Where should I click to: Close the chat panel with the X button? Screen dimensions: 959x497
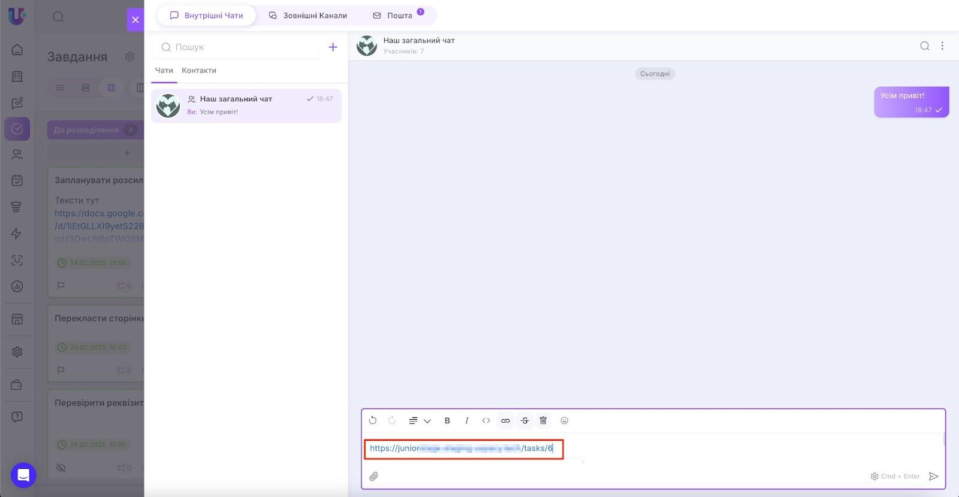tap(135, 20)
